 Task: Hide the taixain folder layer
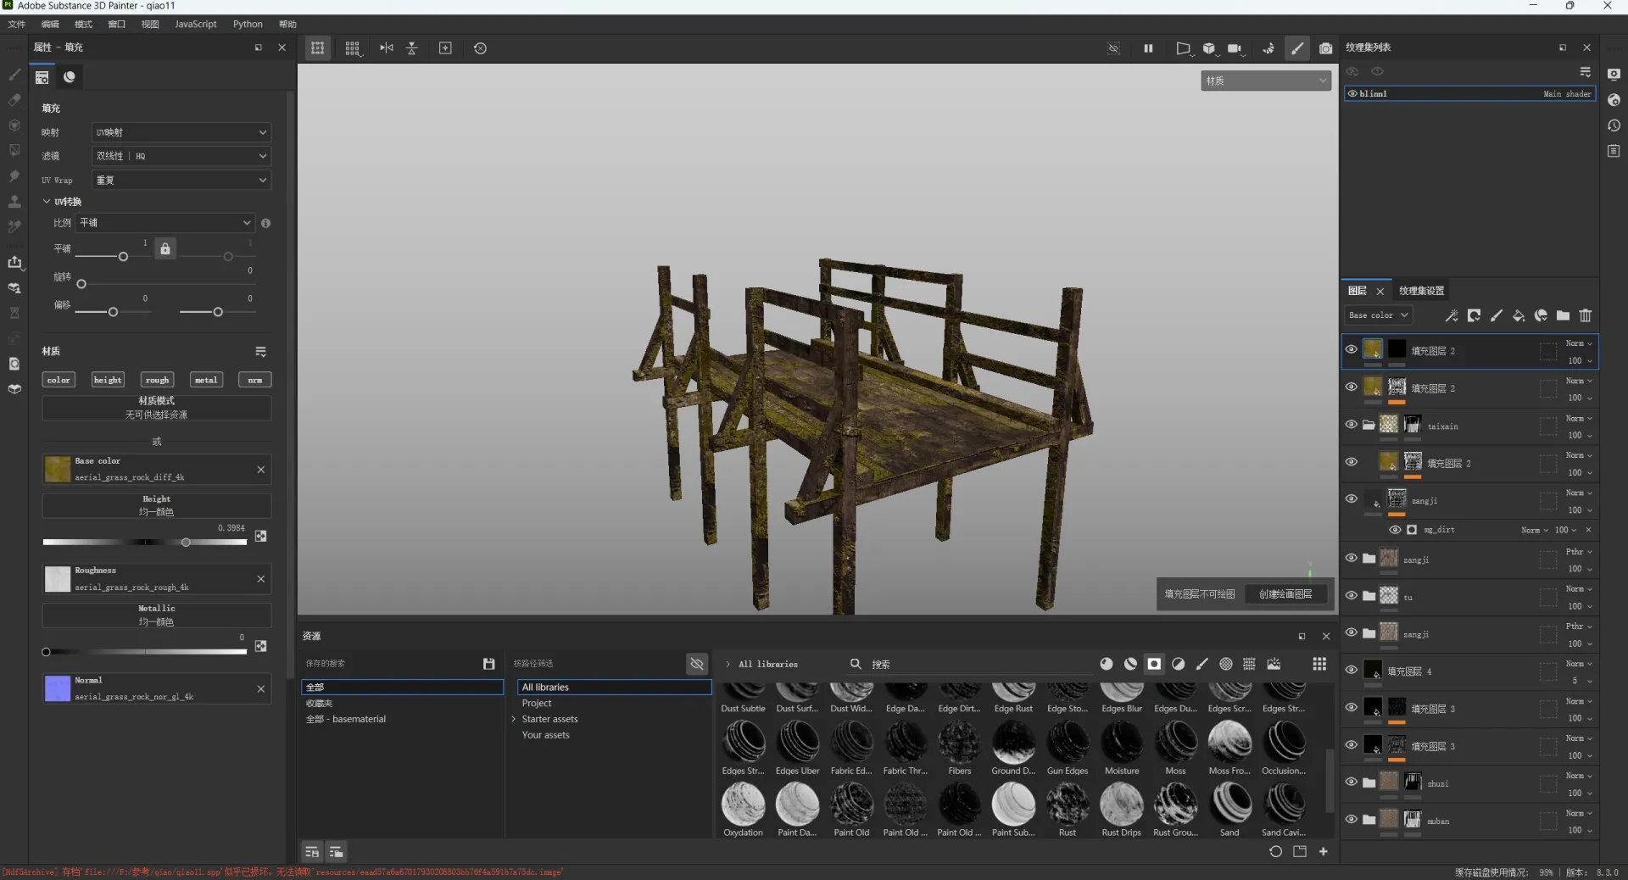coord(1351,425)
